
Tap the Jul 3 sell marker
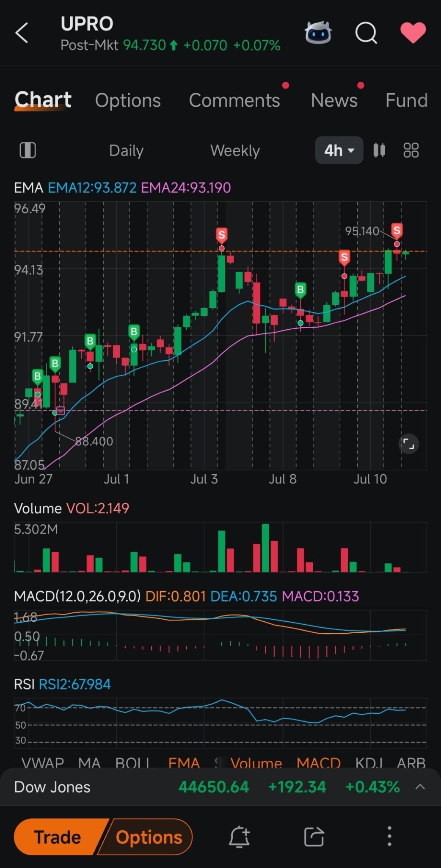click(221, 235)
